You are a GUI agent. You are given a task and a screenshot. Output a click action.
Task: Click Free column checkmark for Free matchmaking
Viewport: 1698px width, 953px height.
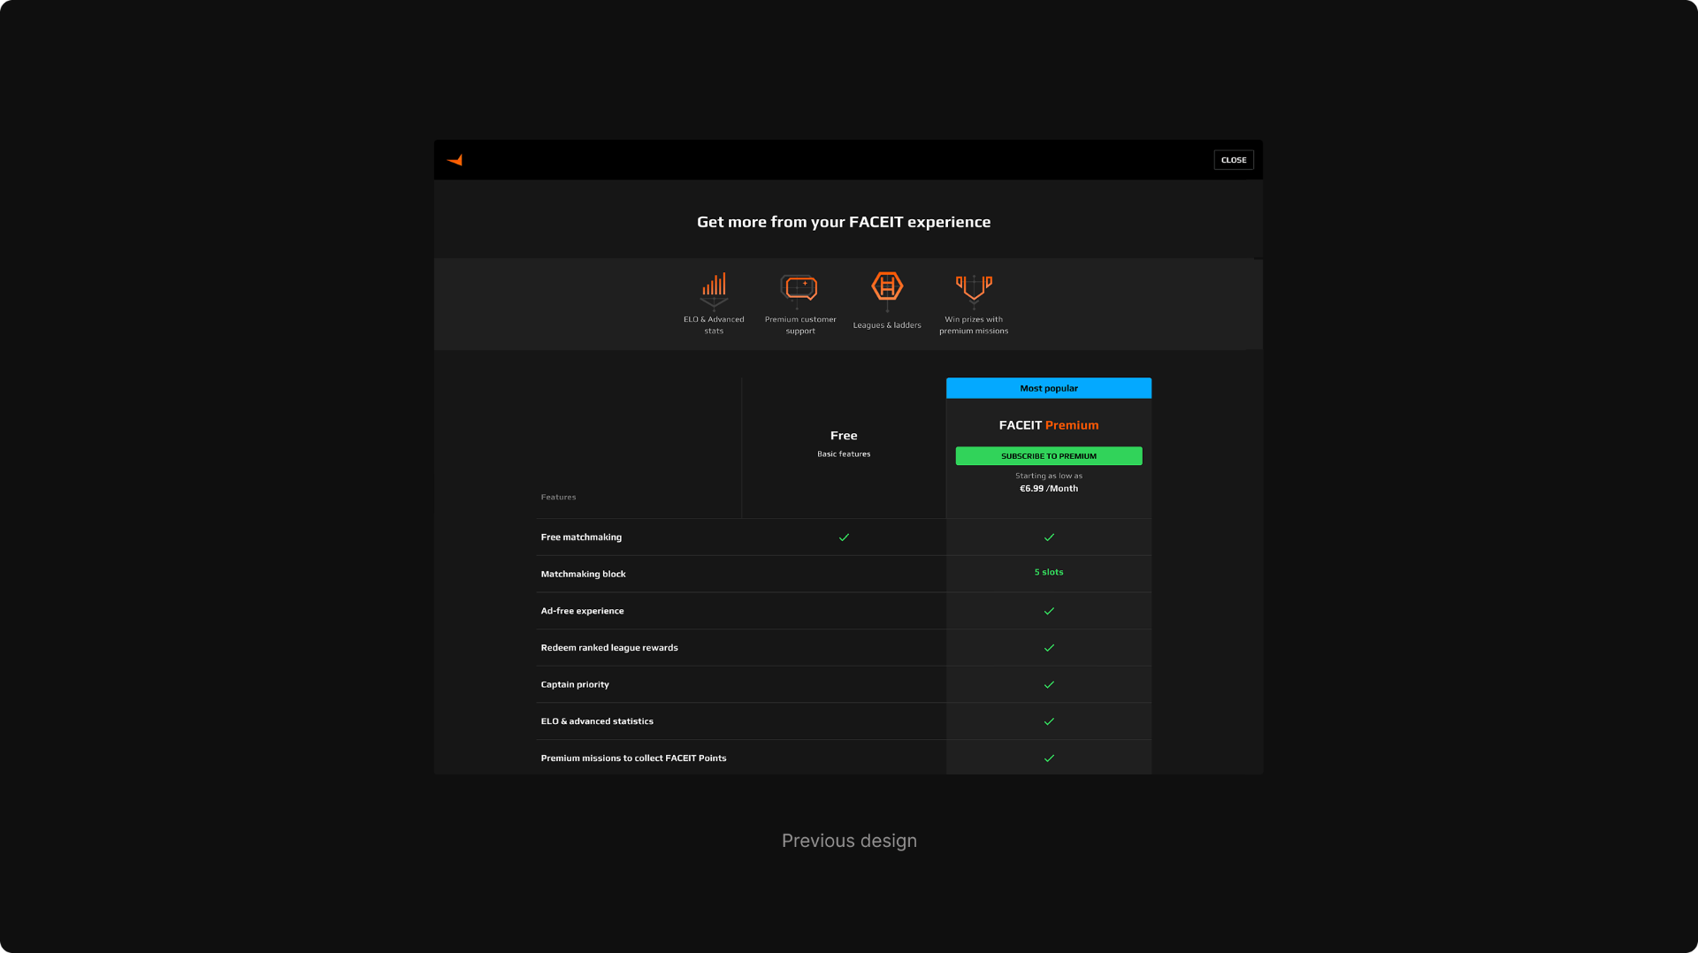tap(844, 537)
